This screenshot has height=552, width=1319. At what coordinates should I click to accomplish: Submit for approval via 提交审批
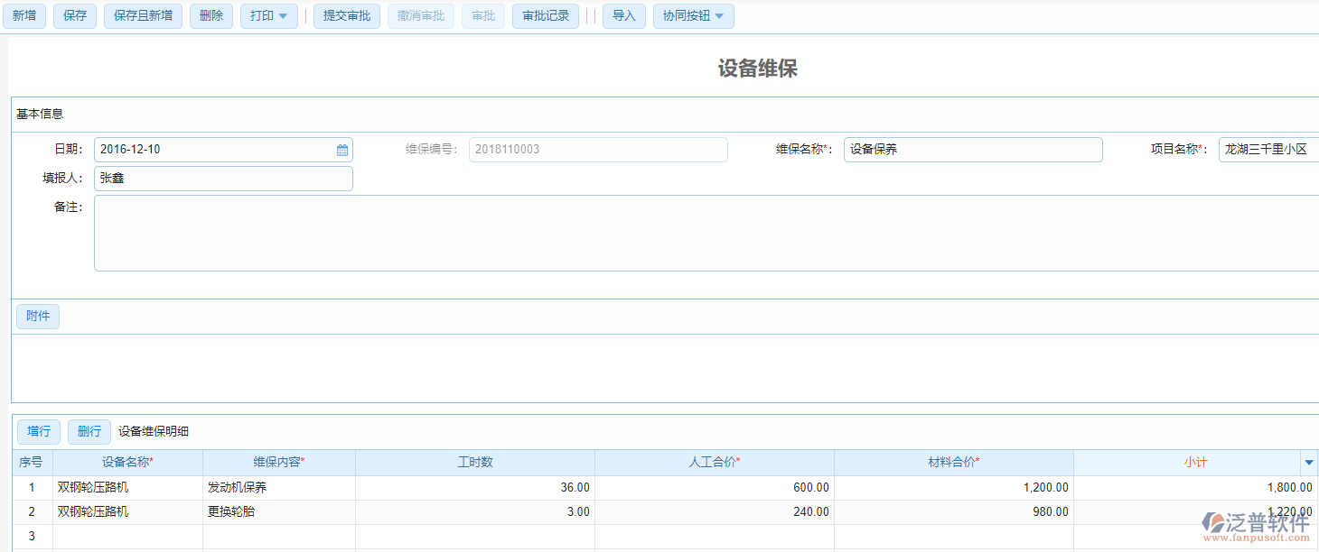coord(347,15)
